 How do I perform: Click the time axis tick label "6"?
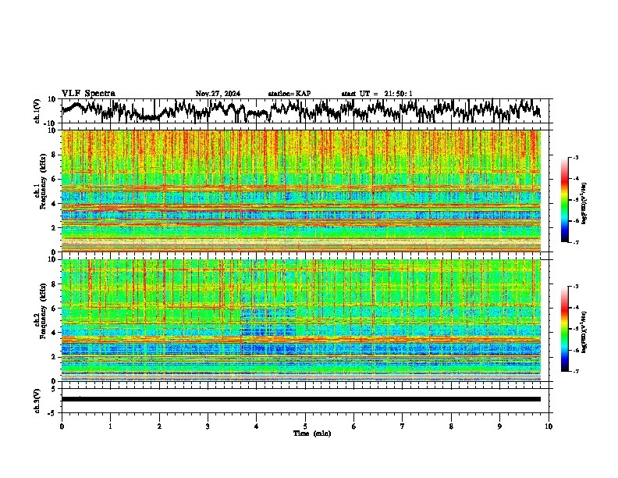click(x=354, y=426)
